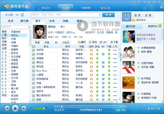Go back with the 后退 arrow
The height and width of the screenshot is (114, 164).
[x=9, y=15]
